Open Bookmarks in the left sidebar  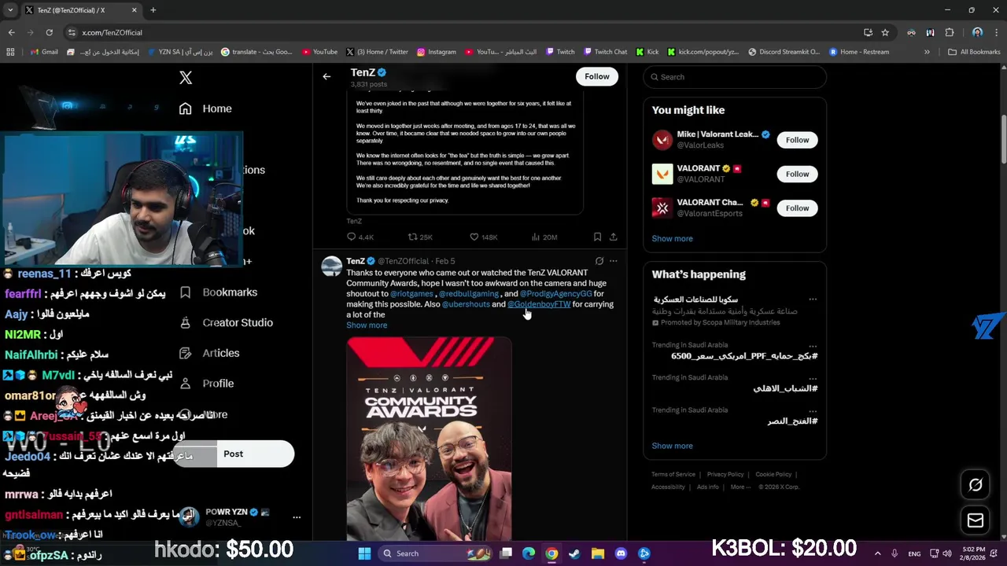218,292
